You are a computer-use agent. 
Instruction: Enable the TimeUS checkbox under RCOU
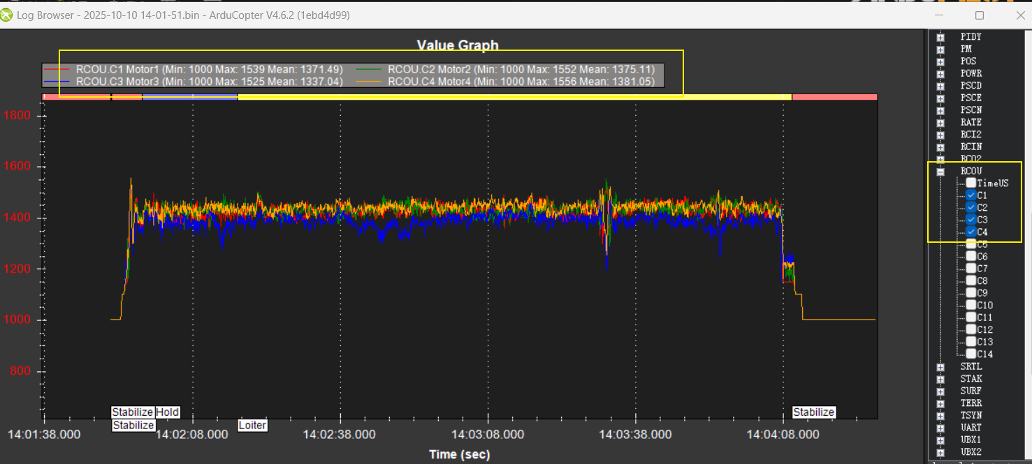[971, 183]
